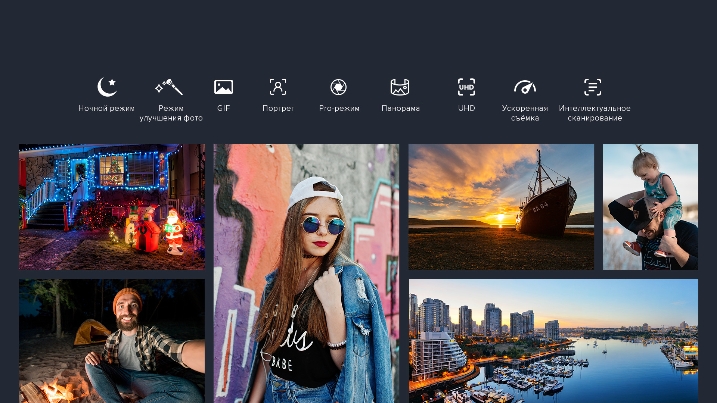Click the magic wand photo enhancement icon
The width and height of the screenshot is (717, 403).
pos(169,87)
